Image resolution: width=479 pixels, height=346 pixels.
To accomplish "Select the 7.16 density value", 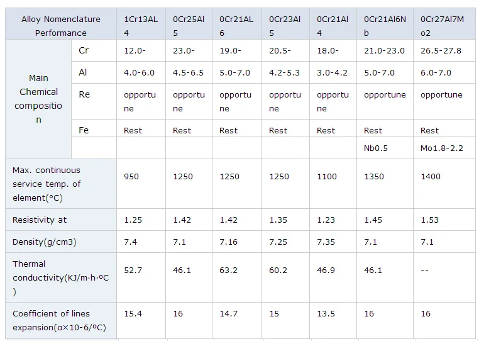I will click(229, 242).
